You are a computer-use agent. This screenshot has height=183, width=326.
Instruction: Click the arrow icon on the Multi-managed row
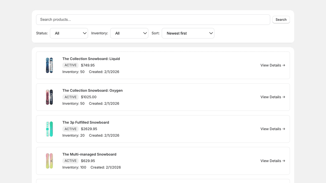(284, 161)
